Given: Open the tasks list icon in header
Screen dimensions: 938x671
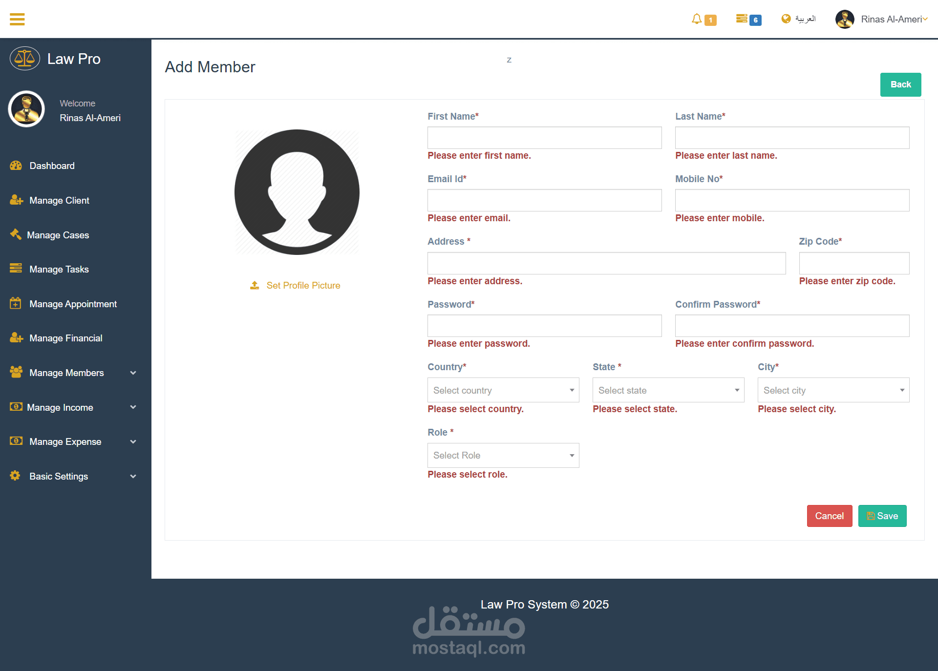Looking at the screenshot, I should point(742,19).
